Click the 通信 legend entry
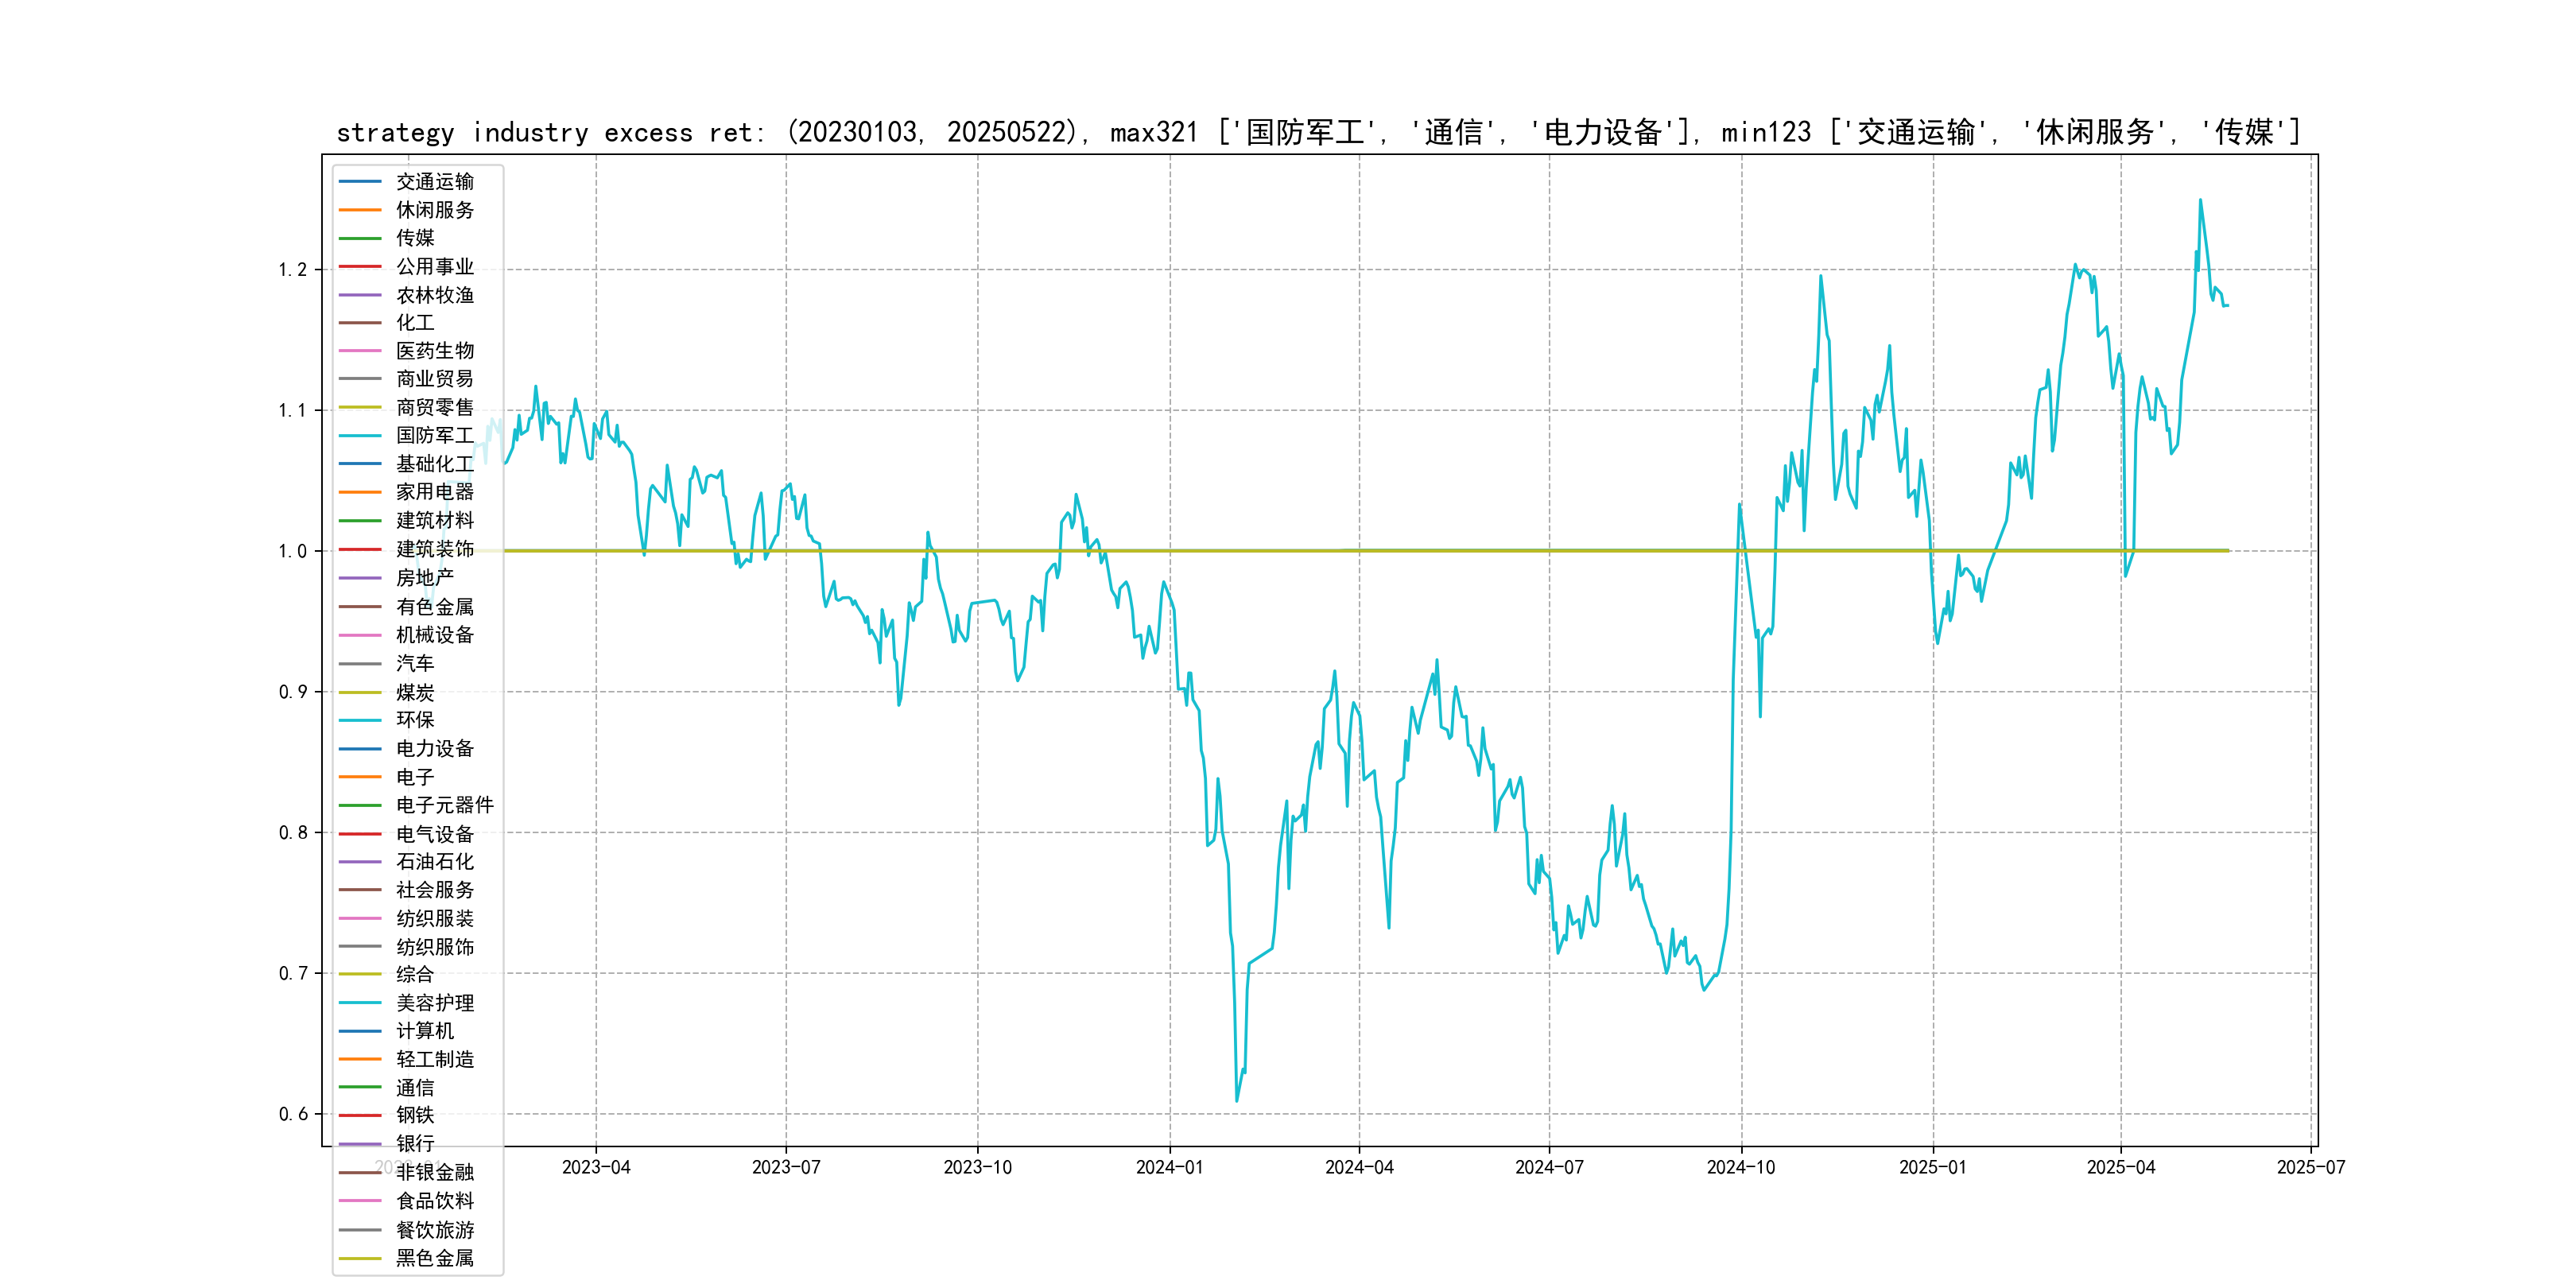This screenshot has width=2576, height=1288. (x=415, y=1087)
